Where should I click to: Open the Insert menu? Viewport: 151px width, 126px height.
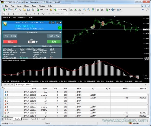[x=19, y=6]
